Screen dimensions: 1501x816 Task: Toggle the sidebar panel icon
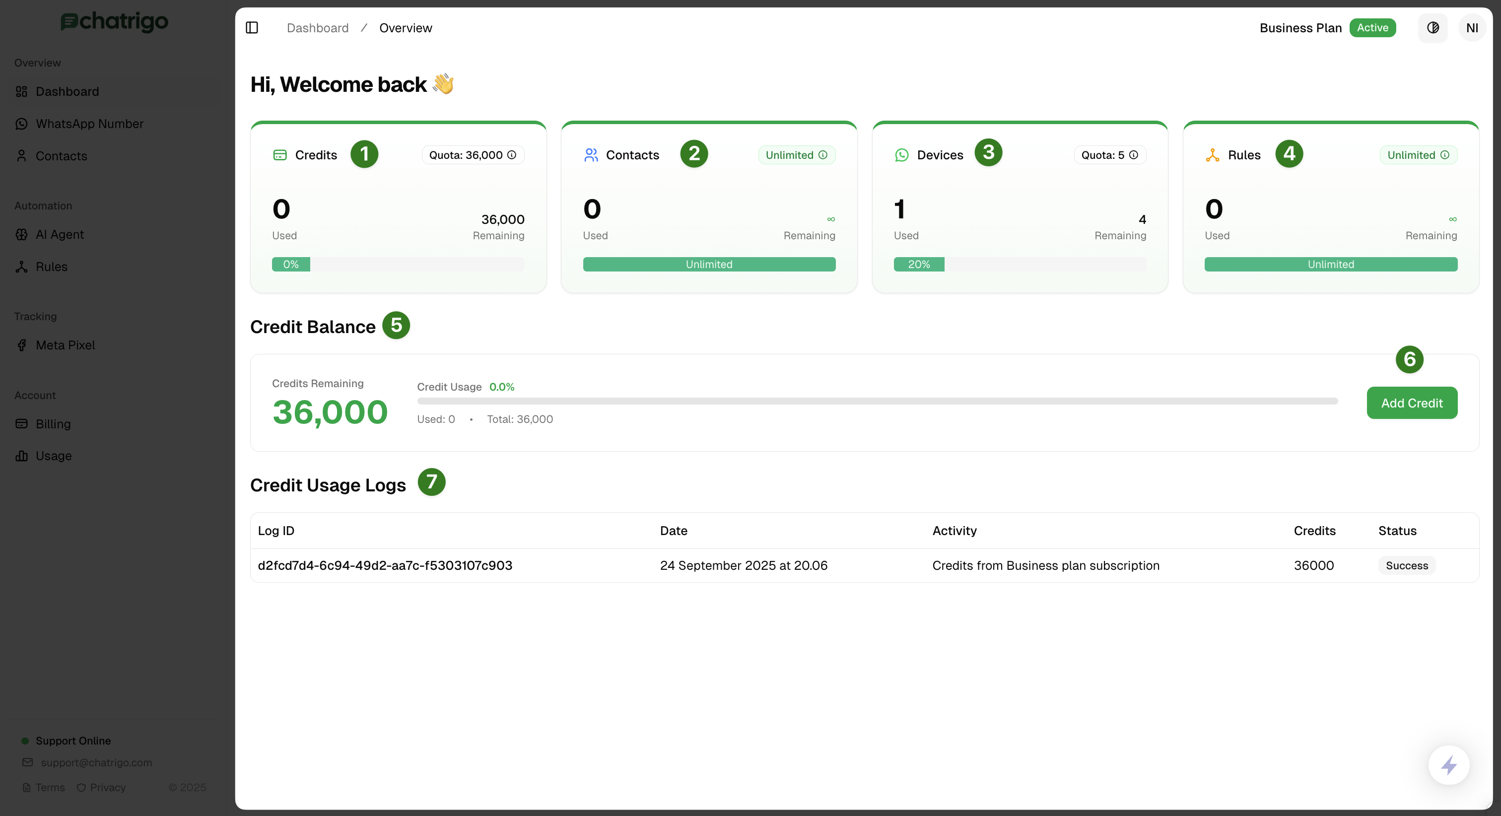252,27
